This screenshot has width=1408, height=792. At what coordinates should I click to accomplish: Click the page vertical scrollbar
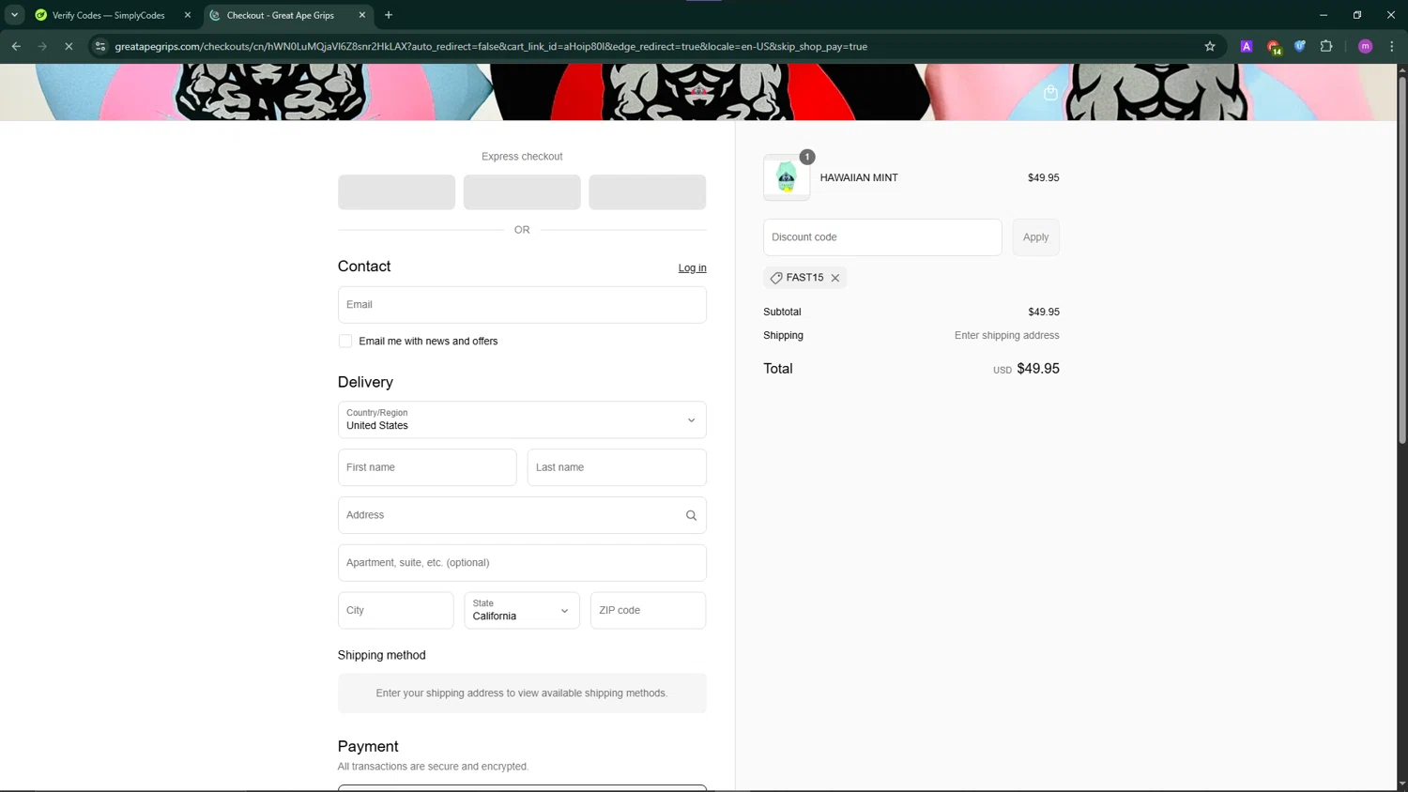(1402, 261)
